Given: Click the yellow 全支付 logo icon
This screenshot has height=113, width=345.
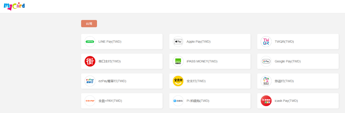Looking at the screenshot, I should tap(178, 81).
